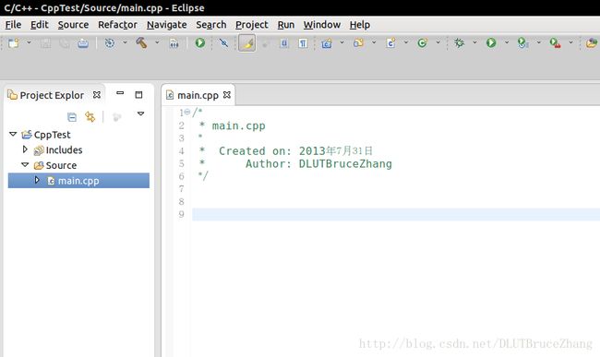Maximize the Project Explorer panel
The height and width of the screenshot is (357, 600).
(x=138, y=94)
